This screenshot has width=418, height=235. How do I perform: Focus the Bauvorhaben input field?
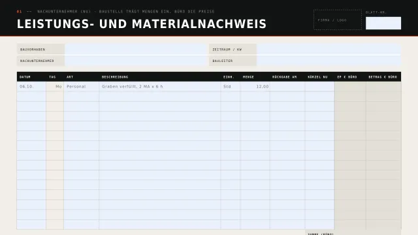pos(136,50)
